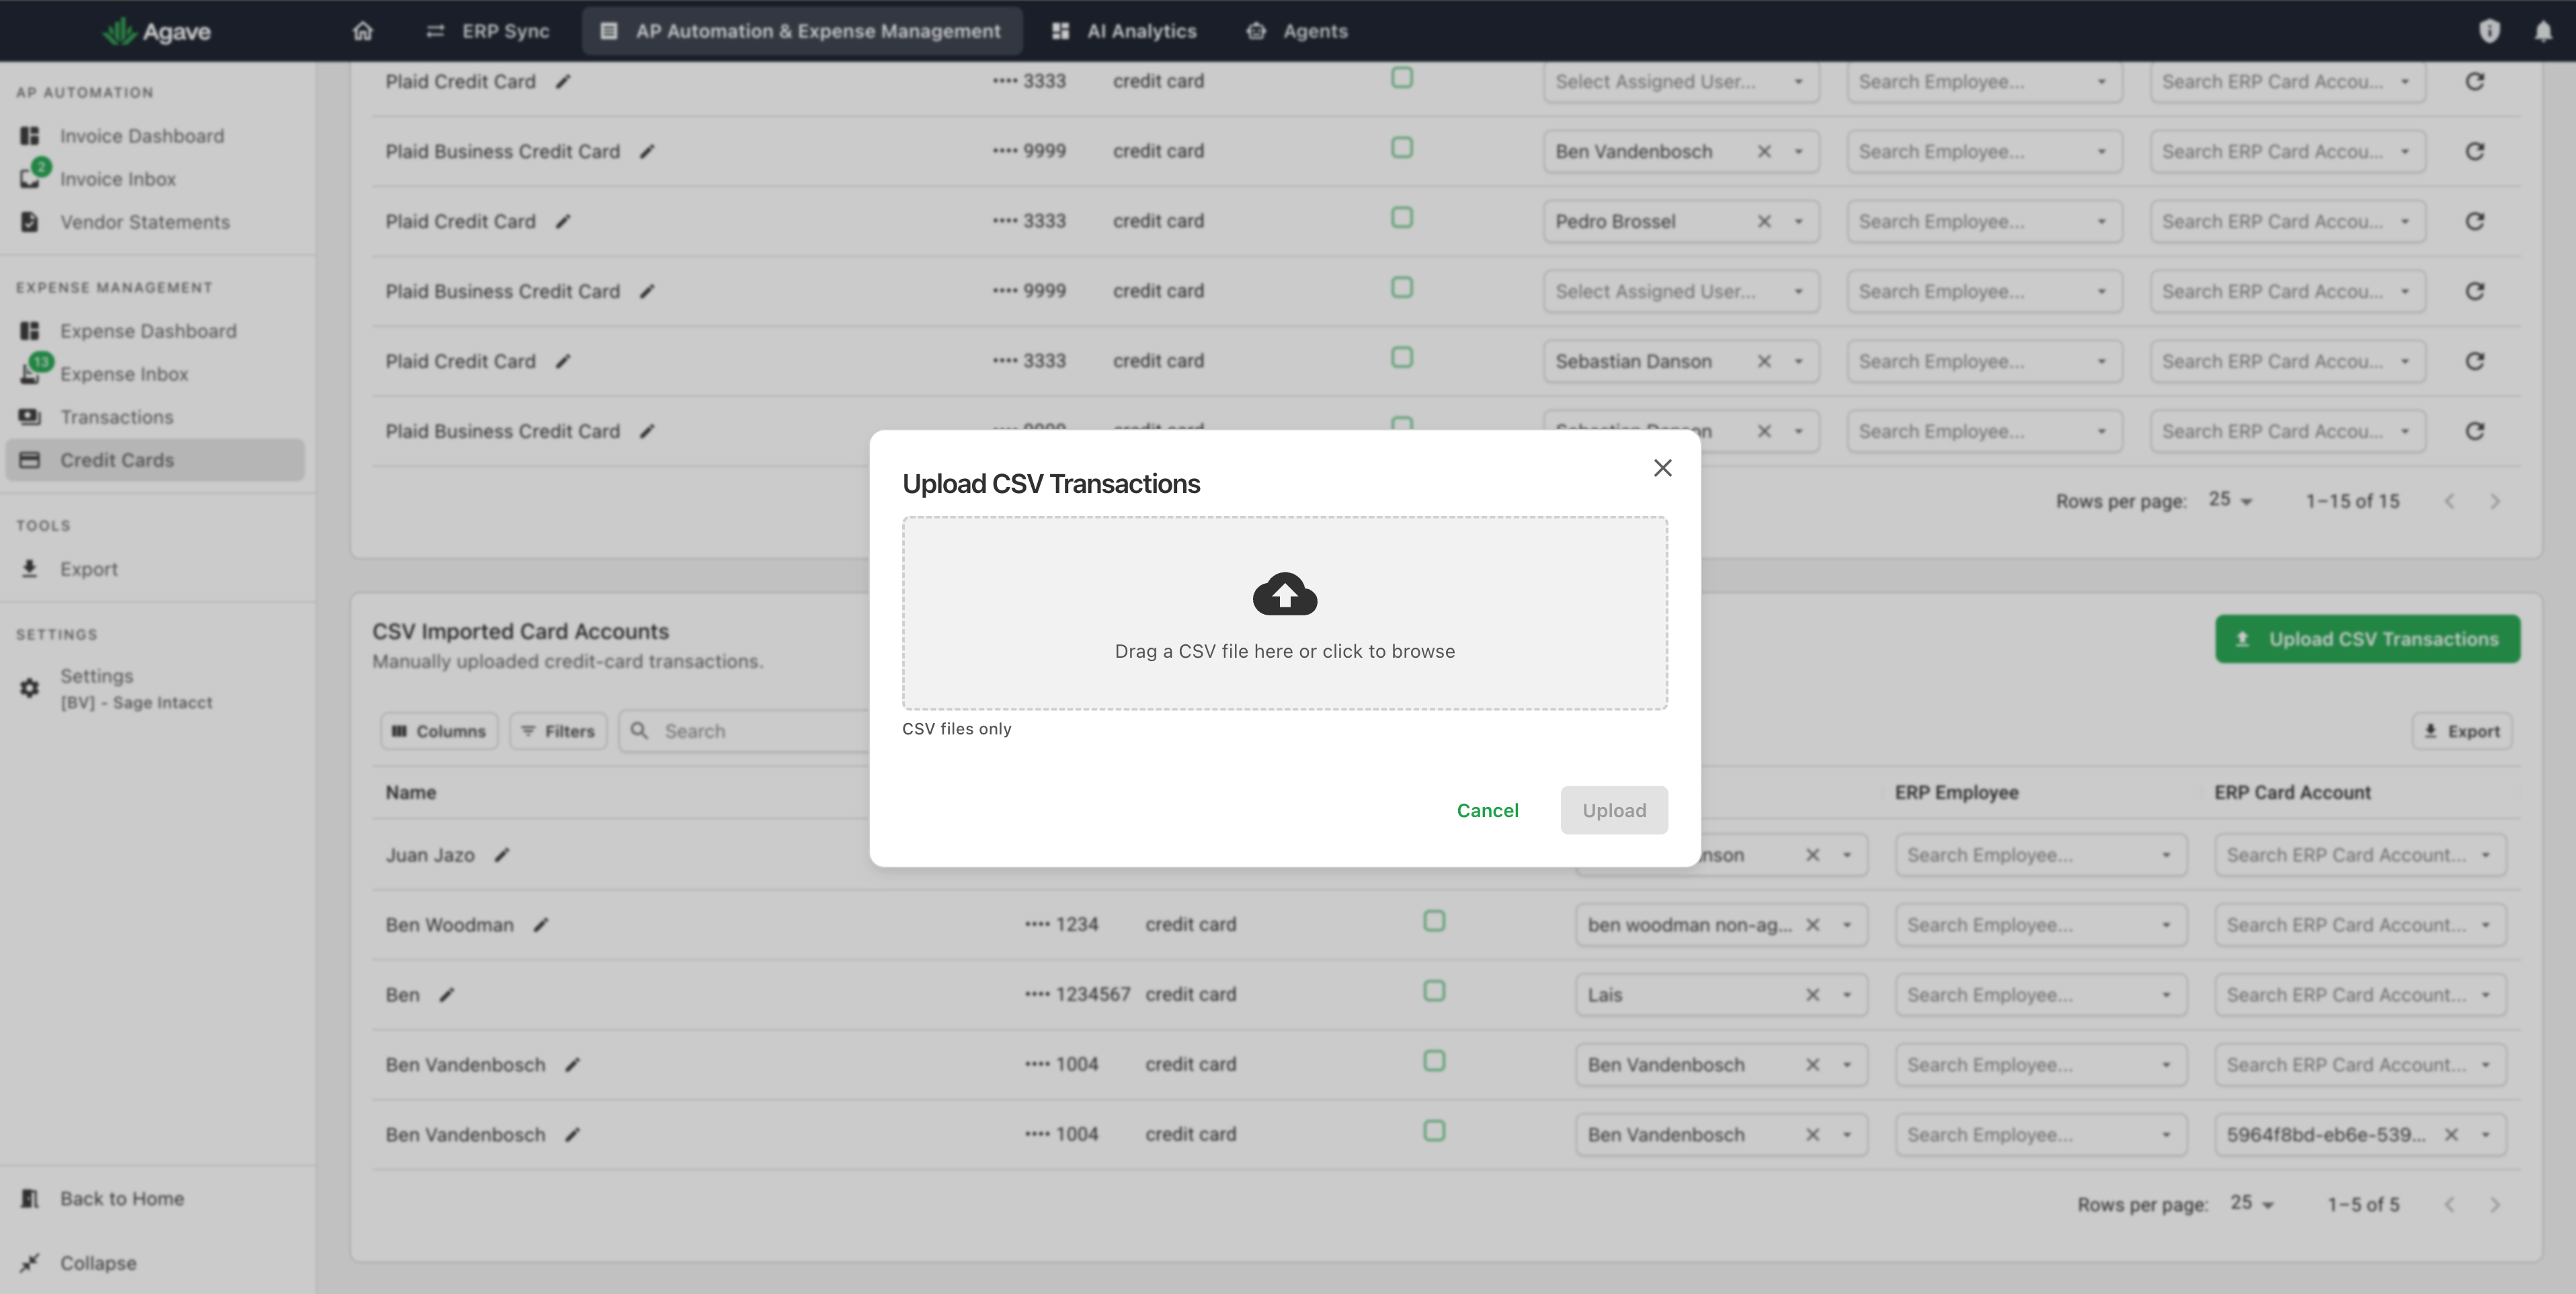The image size is (2576, 1294).
Task: Open Search ERP Card Account dropdown in Sebastian Danson row
Action: click(x=2287, y=361)
